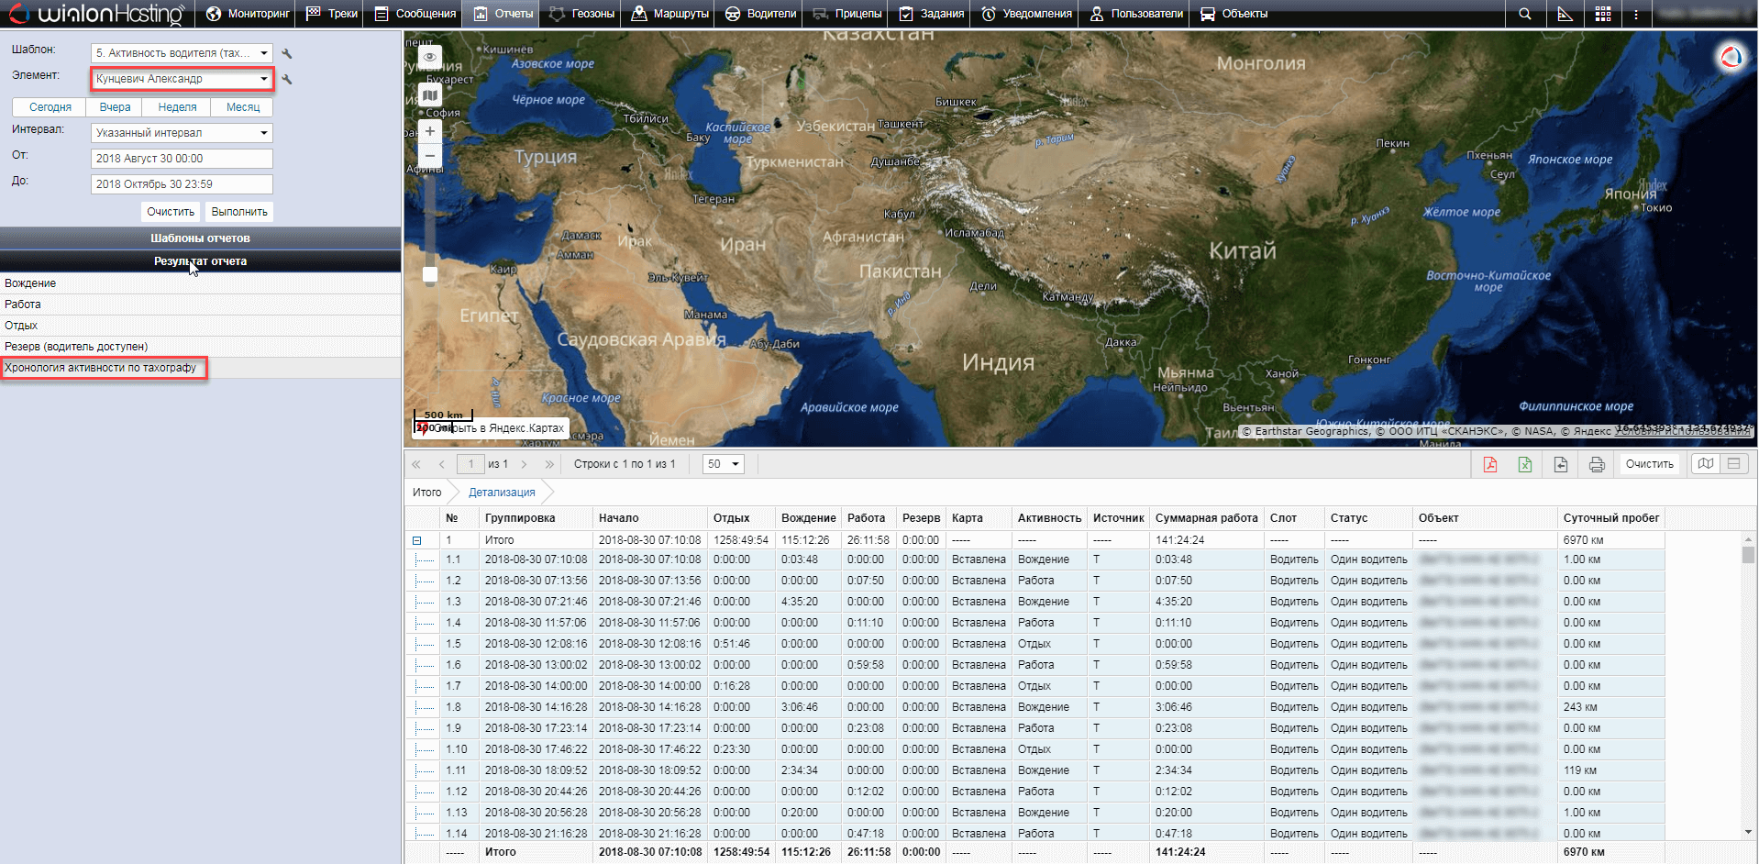Select the distance measurement ruler tool
This screenshot has height=864, width=1759.
coord(1565,14)
